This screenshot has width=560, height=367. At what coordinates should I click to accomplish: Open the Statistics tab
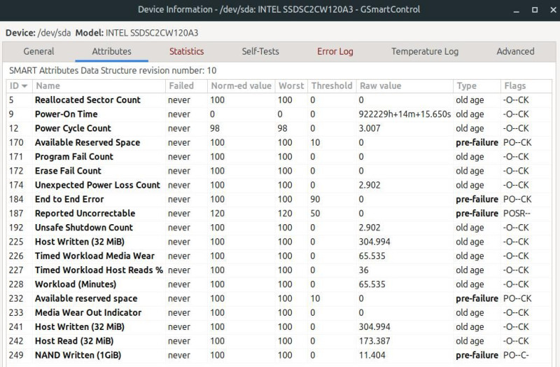[186, 51]
